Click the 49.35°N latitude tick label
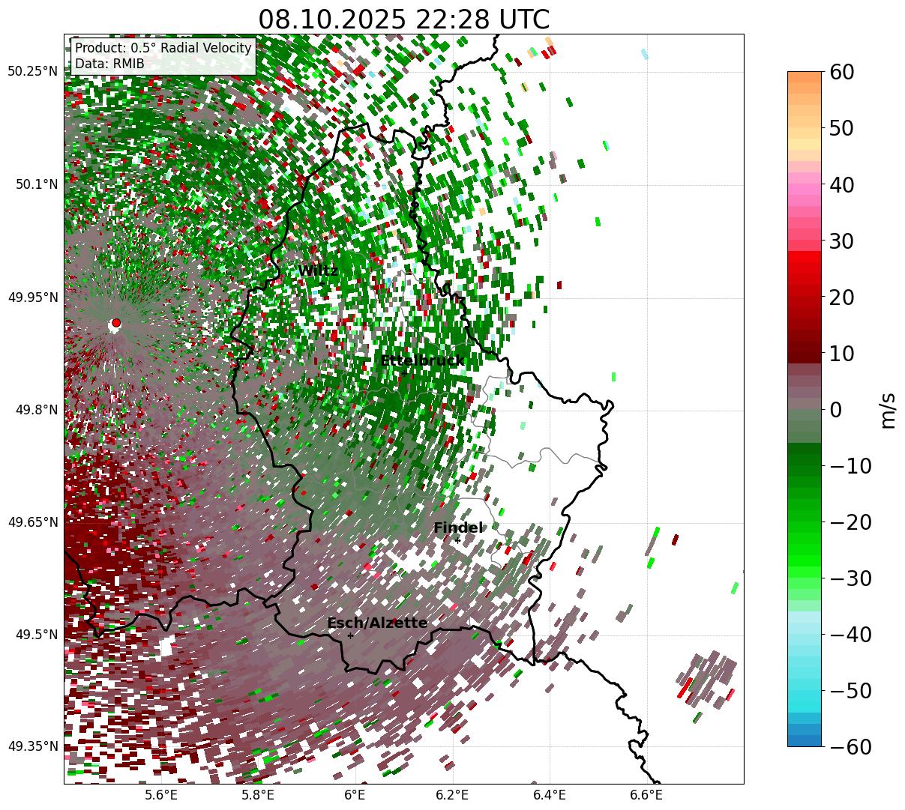The height and width of the screenshot is (810, 905). pyautogui.click(x=32, y=746)
